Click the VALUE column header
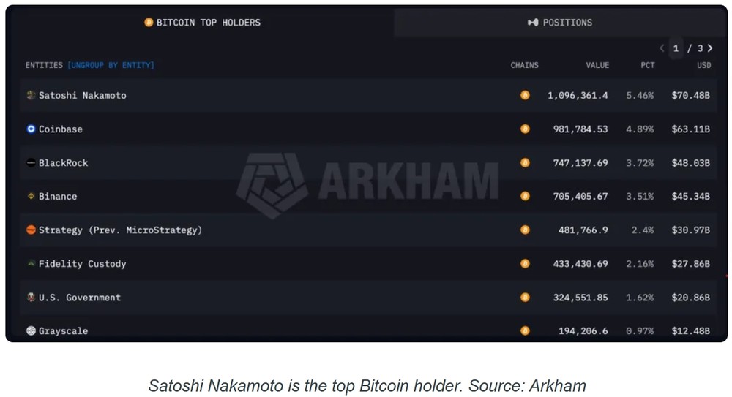This screenshot has width=732, height=397. 597,65
